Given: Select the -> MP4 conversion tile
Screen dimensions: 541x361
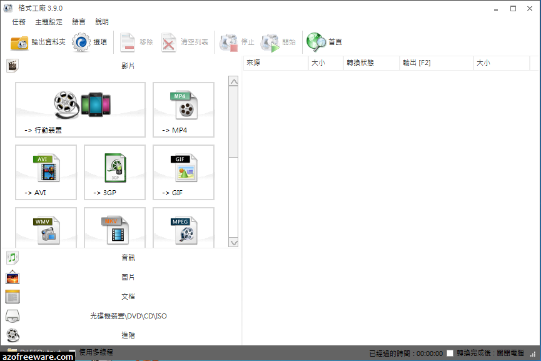Looking at the screenshot, I should [183, 109].
